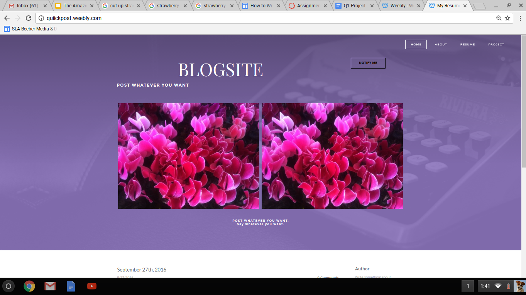Image resolution: width=526 pixels, height=295 pixels.
Task: View the site information icon
Action: 41,18
